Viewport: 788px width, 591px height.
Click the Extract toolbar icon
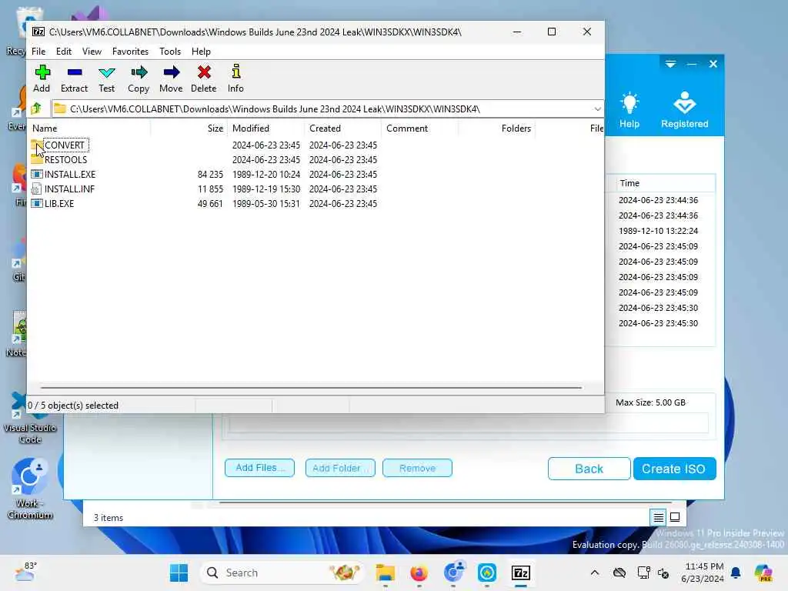75,78
